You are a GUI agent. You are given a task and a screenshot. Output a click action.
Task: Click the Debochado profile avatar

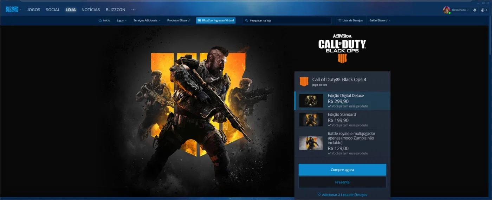tap(446, 10)
